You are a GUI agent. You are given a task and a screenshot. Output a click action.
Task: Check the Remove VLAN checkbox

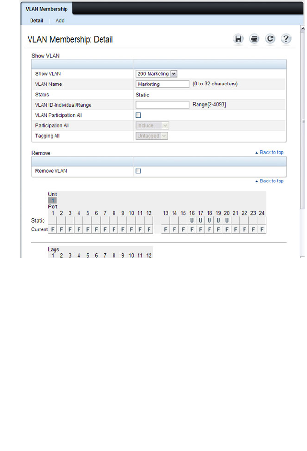138,171
